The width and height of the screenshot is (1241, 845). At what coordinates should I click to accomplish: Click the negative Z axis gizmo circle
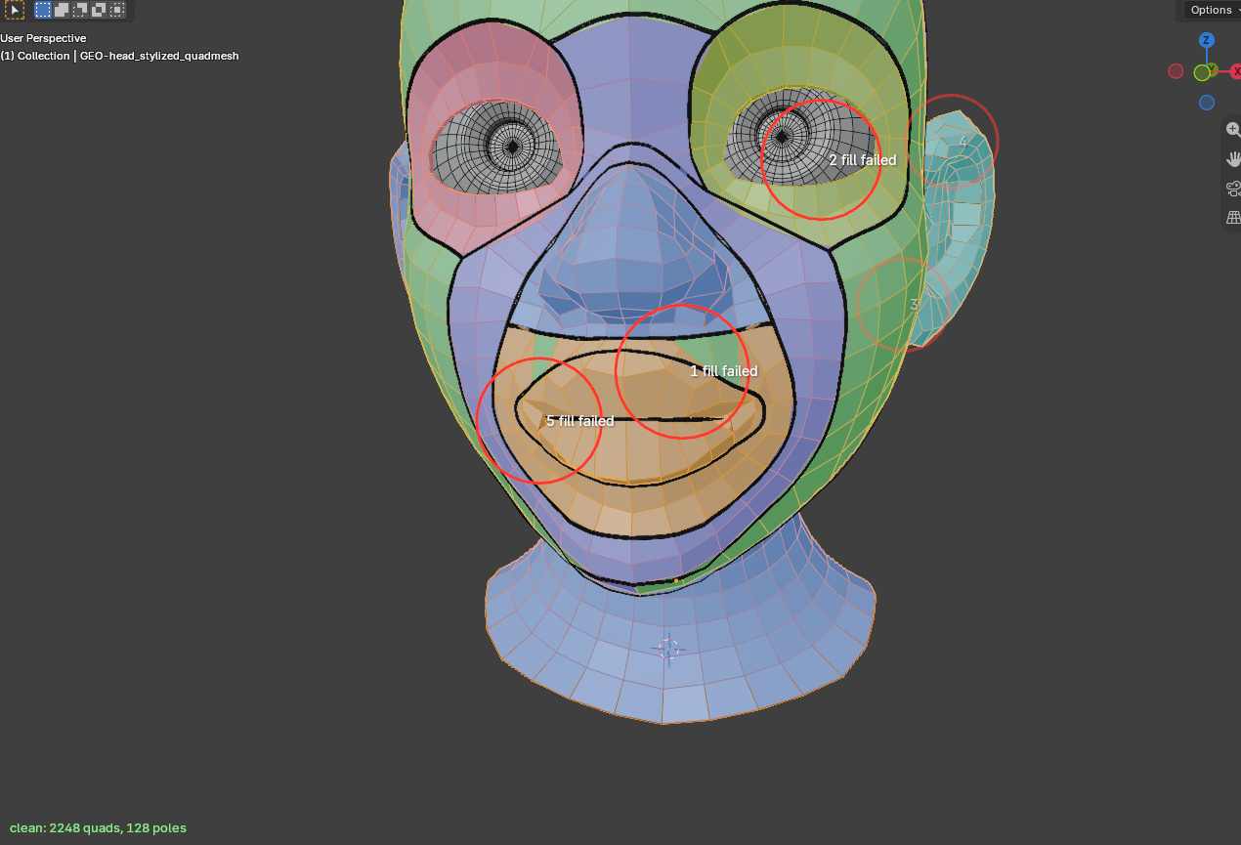1207,103
